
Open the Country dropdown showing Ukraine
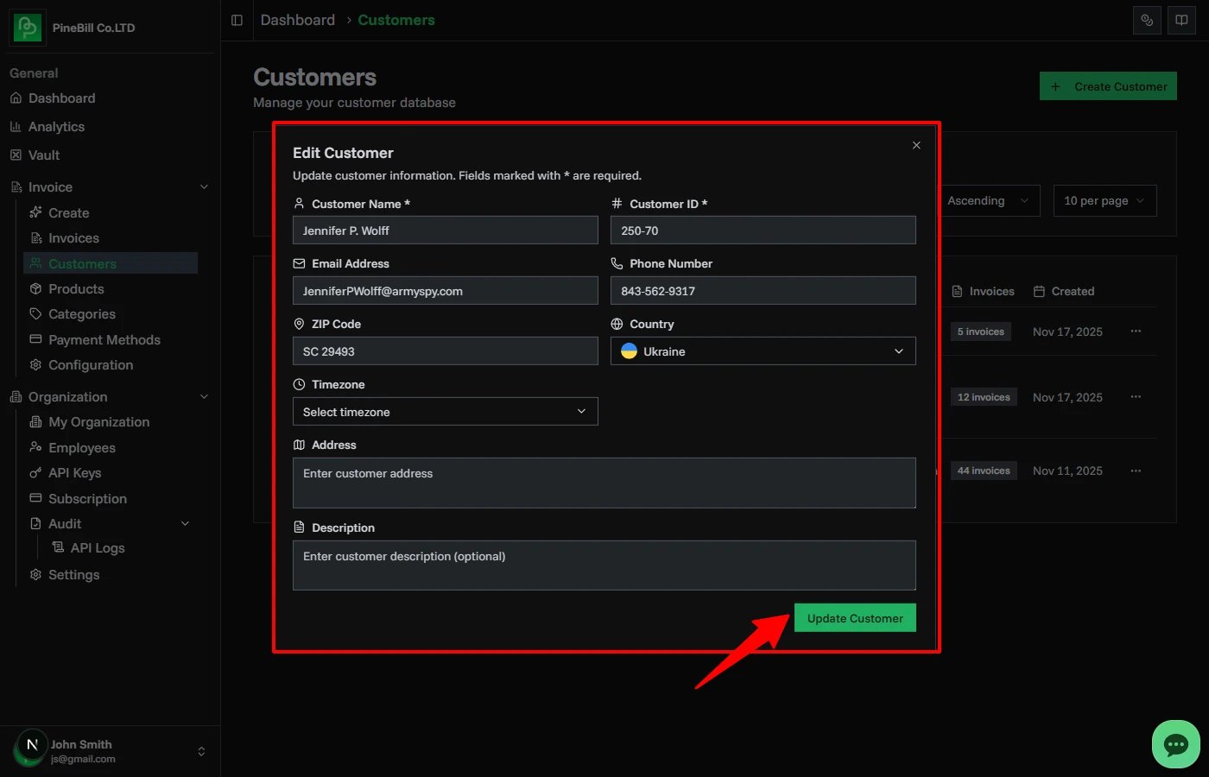[763, 351]
